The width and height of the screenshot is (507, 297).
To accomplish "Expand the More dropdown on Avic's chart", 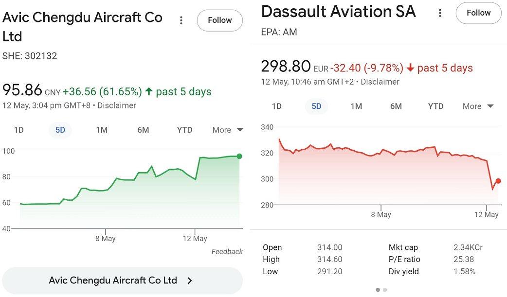I will [x=228, y=130].
